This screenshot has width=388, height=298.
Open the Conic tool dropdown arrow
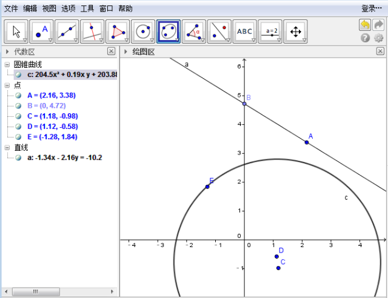(177, 40)
